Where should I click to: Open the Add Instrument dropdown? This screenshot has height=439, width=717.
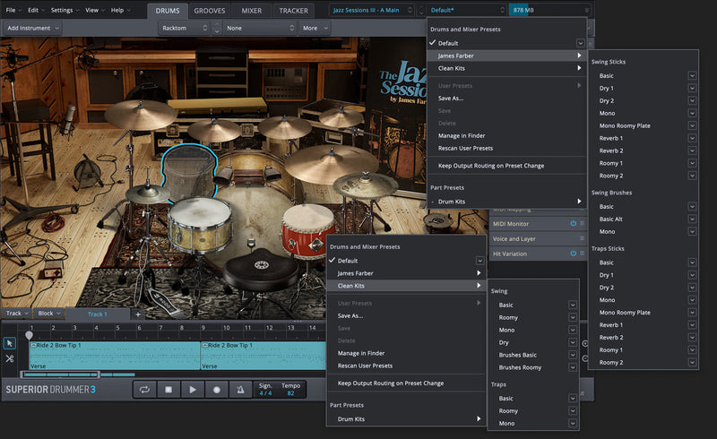point(32,28)
